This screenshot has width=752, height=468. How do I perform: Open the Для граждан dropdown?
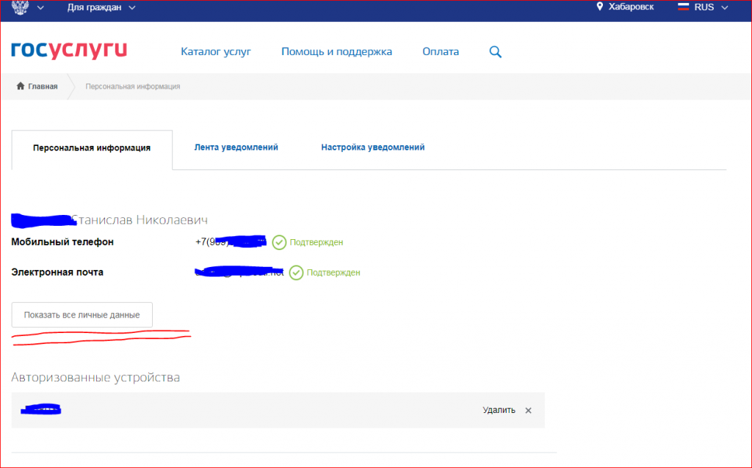[x=101, y=7]
